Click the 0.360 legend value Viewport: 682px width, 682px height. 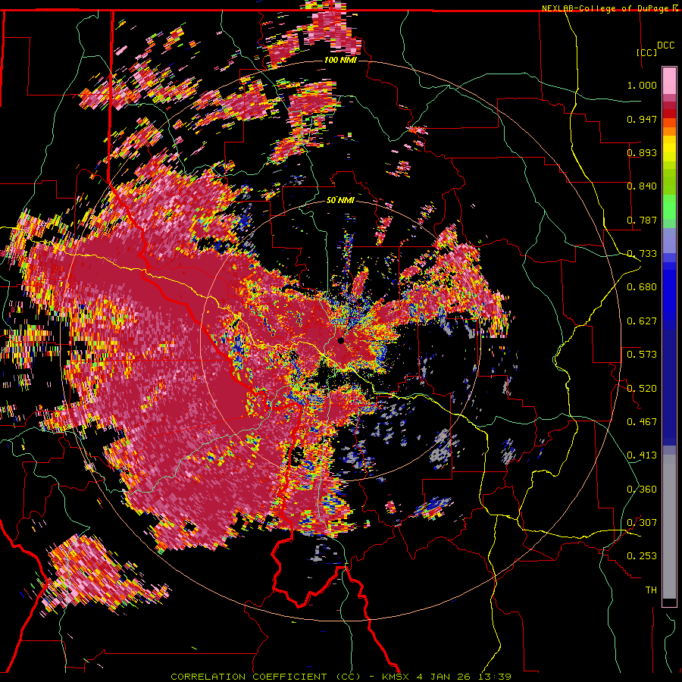pos(642,490)
